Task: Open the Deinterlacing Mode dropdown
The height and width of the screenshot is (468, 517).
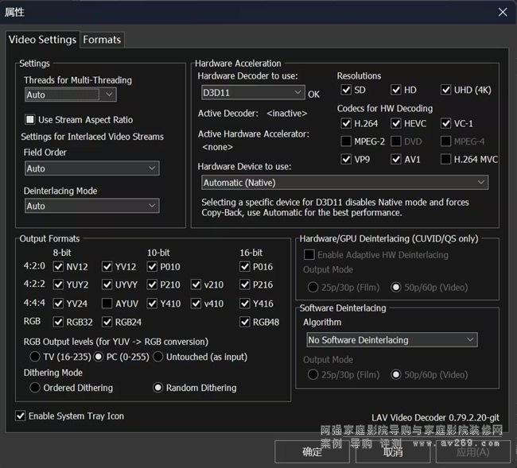Action: [x=91, y=206]
